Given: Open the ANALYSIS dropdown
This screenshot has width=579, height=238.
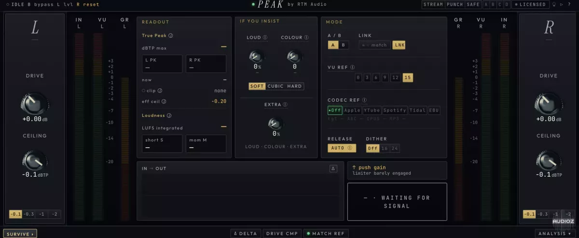Looking at the screenshot, I should [555, 234].
